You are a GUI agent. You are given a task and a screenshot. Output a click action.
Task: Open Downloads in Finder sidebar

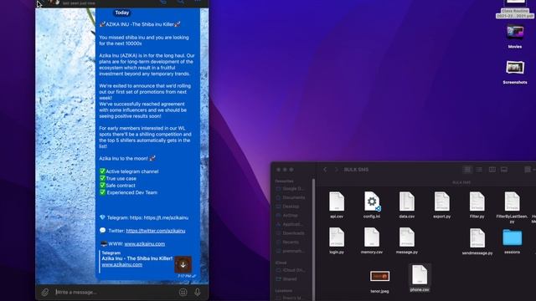point(291,233)
